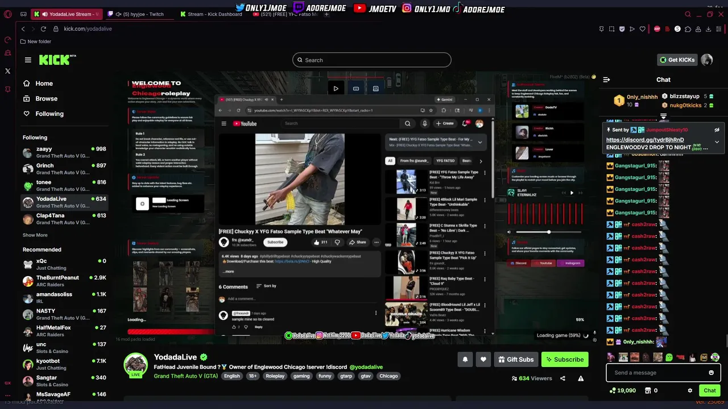Select the YodadaLive Stream tab
728x409 pixels.
pos(66,14)
